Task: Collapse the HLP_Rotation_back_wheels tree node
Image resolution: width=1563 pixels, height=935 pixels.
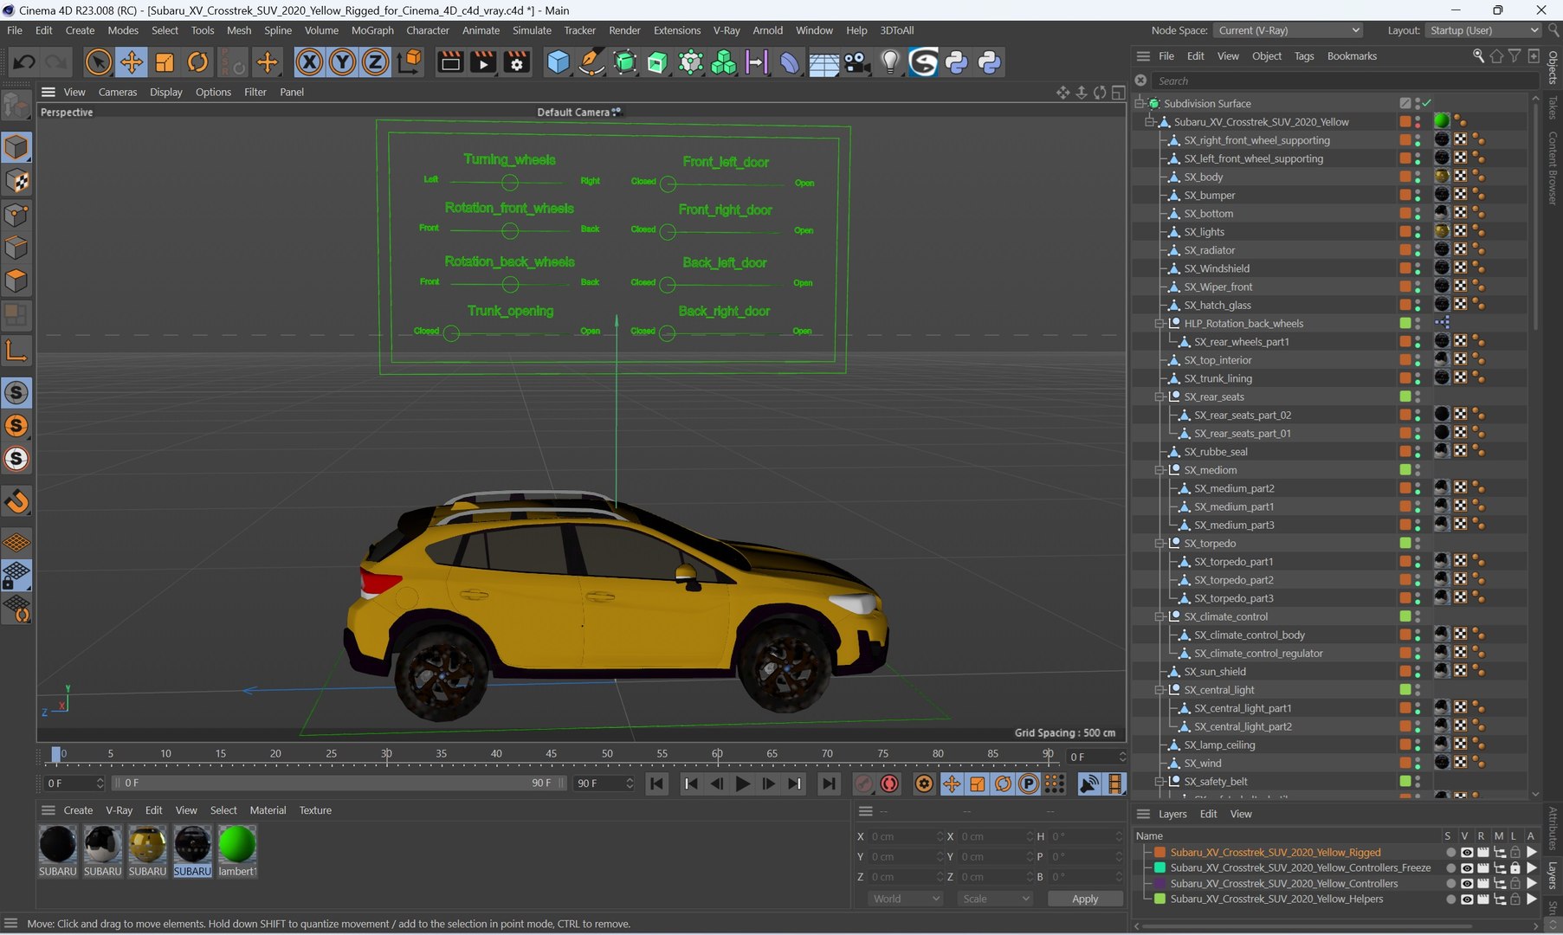Action: tap(1159, 324)
